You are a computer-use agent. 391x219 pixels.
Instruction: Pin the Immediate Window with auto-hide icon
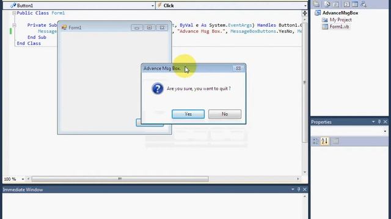(299, 189)
